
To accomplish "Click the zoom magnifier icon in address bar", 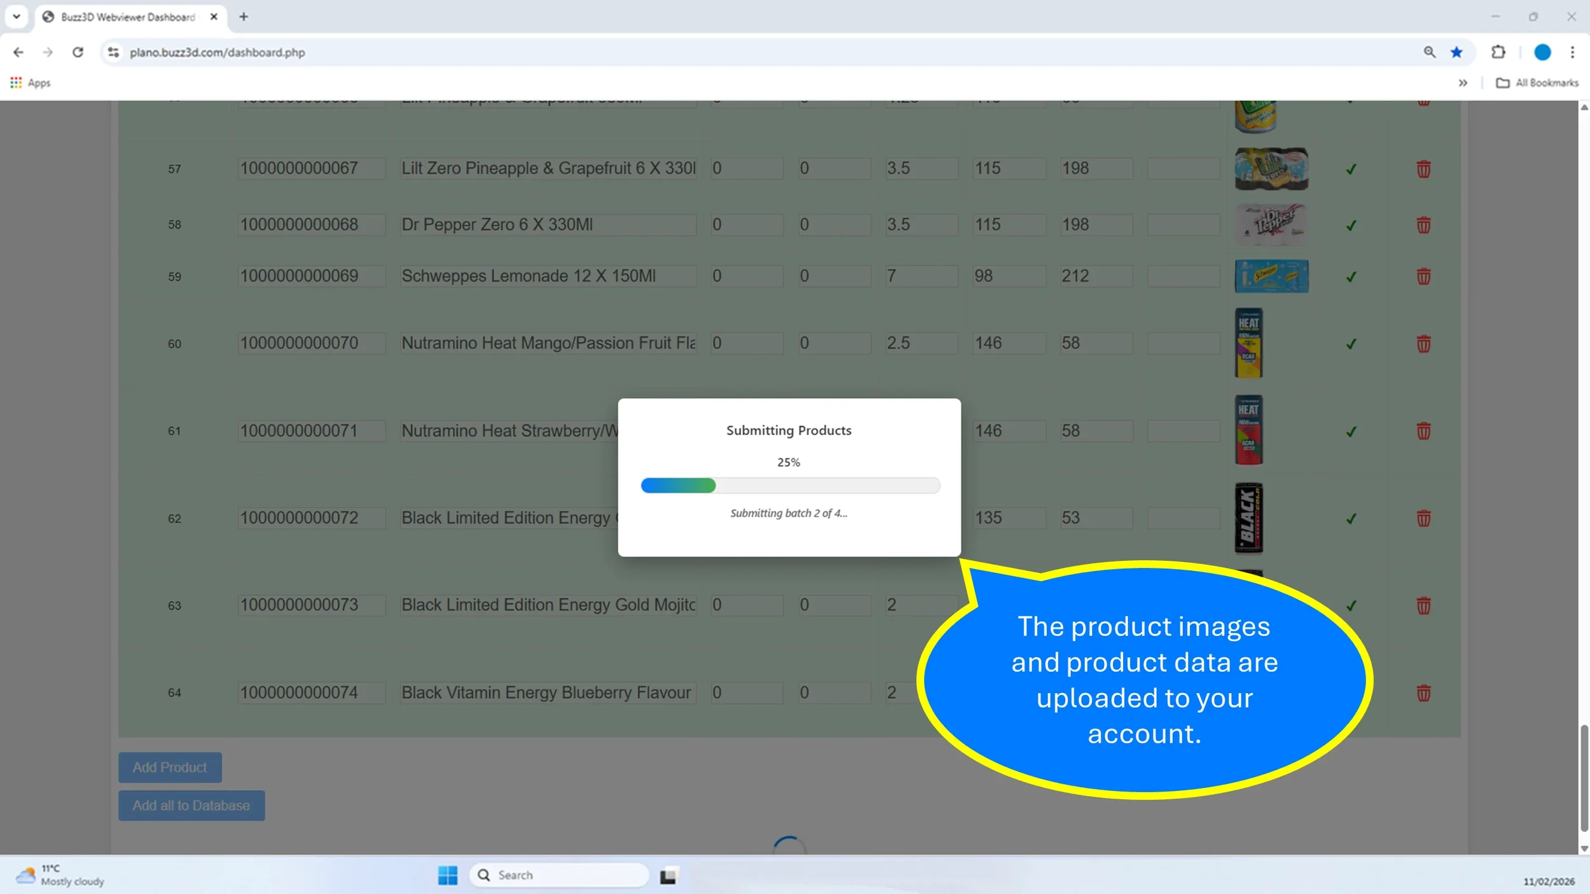I will 1429,52.
